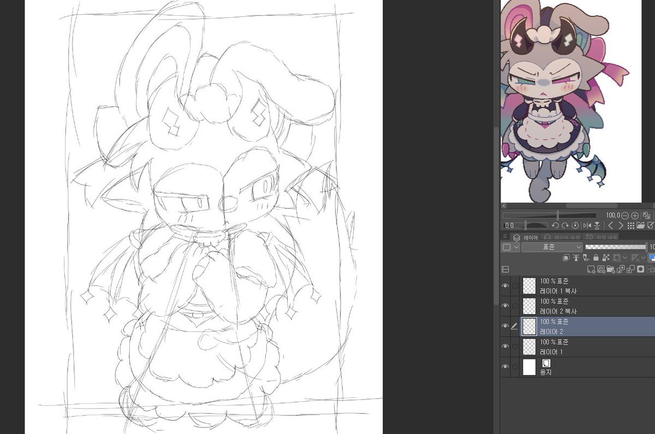Hide the 레이어 1 layer
Image resolution: width=655 pixels, height=434 pixels.
(x=505, y=346)
